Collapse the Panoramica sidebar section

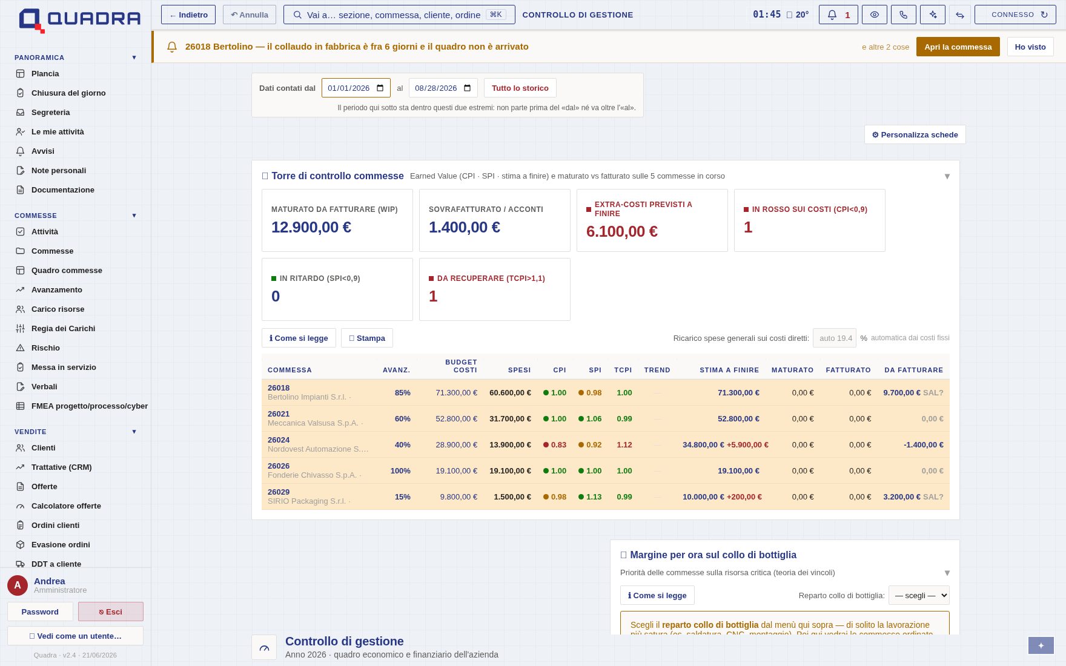tap(134, 58)
